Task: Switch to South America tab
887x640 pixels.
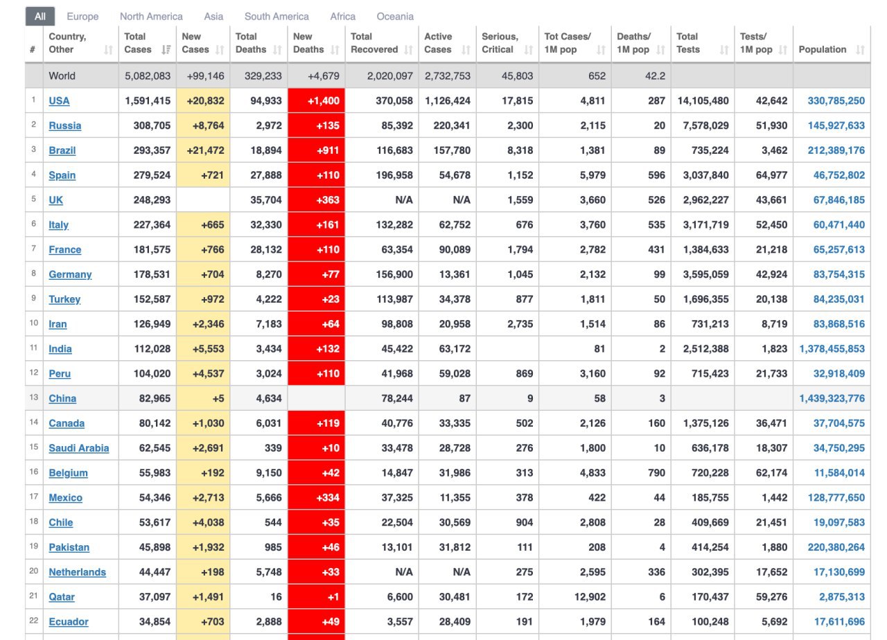Action: (x=276, y=16)
